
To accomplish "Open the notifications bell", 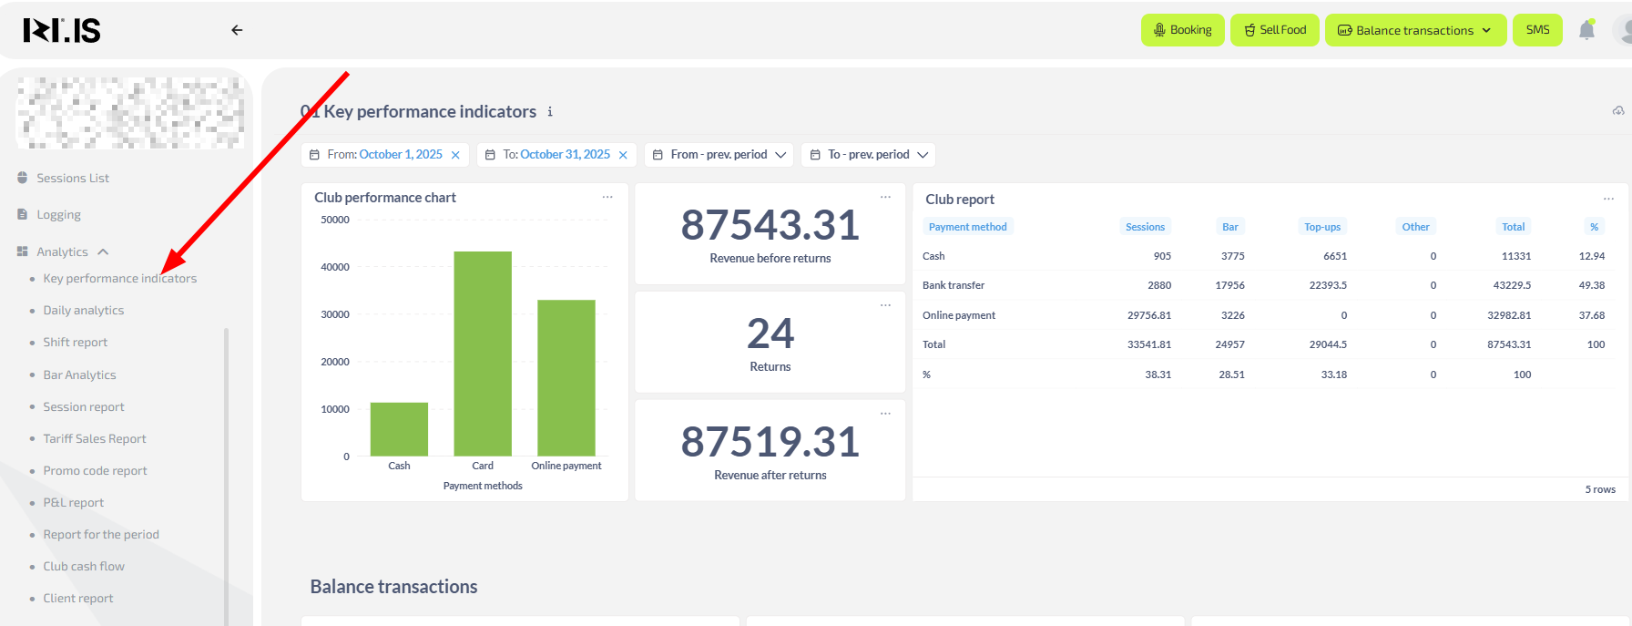I will point(1586,30).
